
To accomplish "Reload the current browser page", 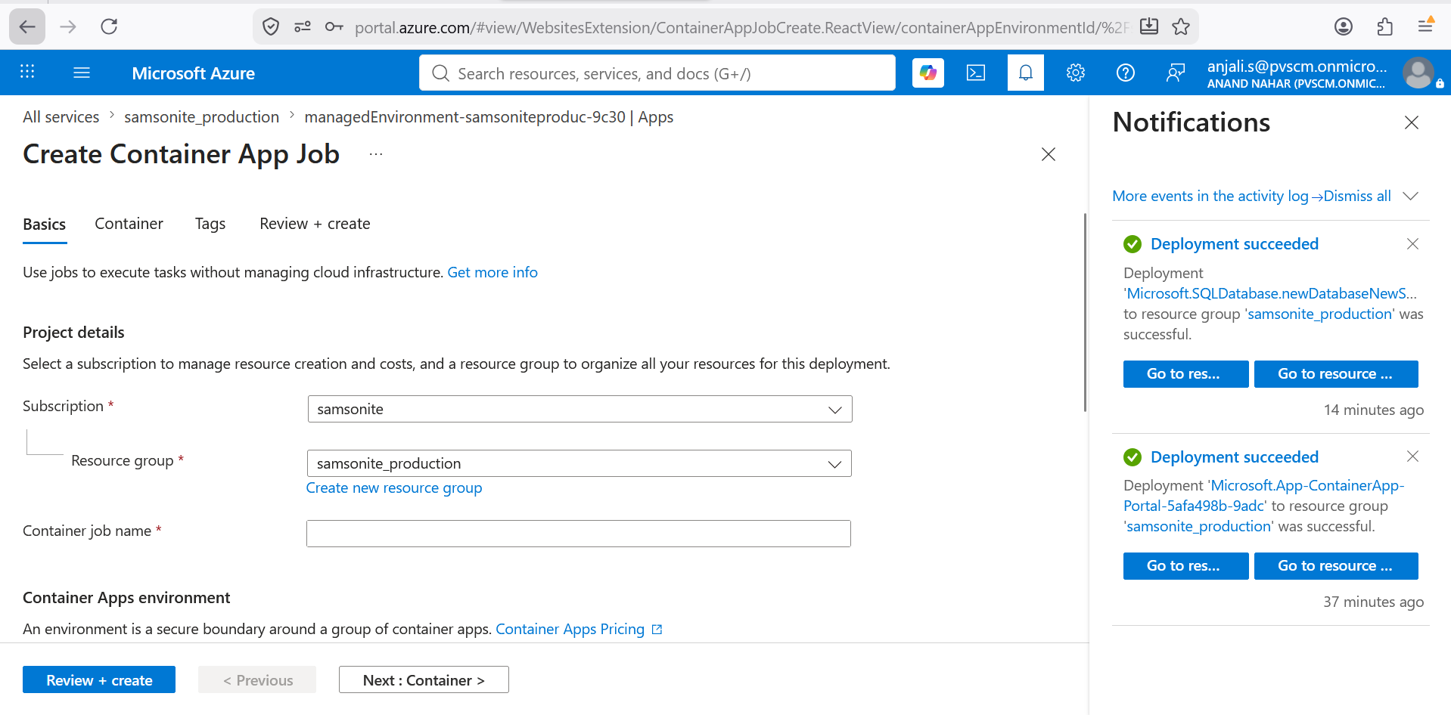I will tap(109, 27).
